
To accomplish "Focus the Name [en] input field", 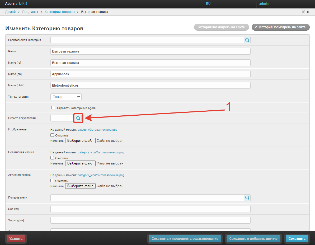I will click(150, 74).
